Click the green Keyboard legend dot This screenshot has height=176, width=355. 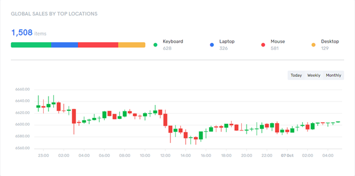click(x=155, y=45)
